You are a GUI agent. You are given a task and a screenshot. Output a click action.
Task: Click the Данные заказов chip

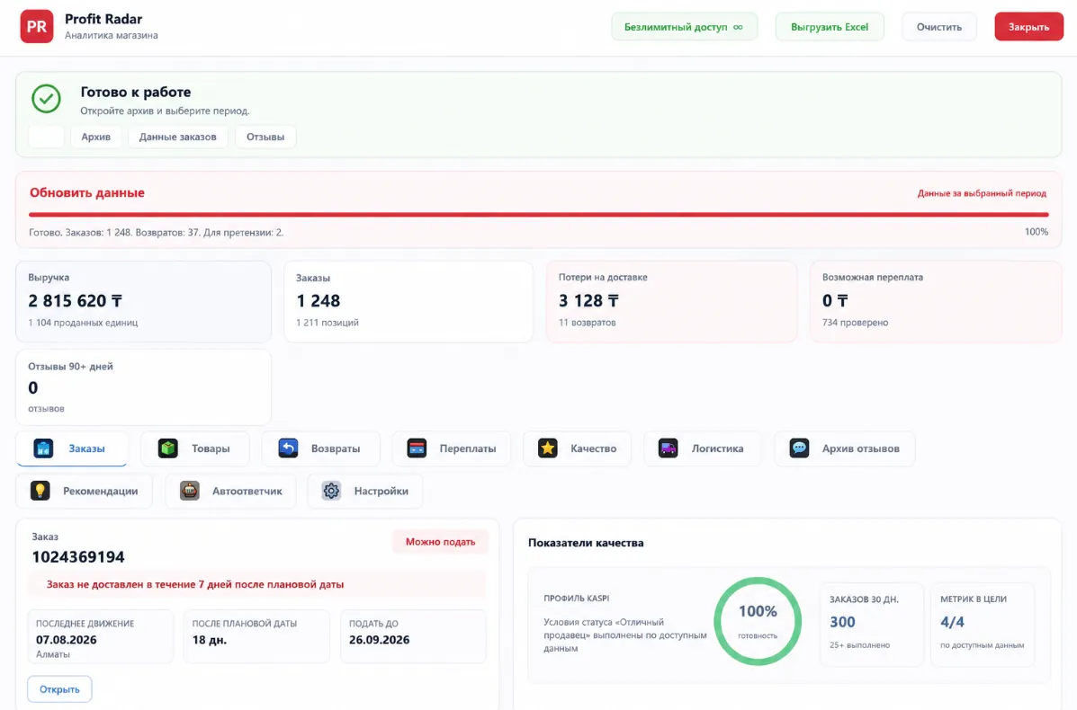point(178,137)
